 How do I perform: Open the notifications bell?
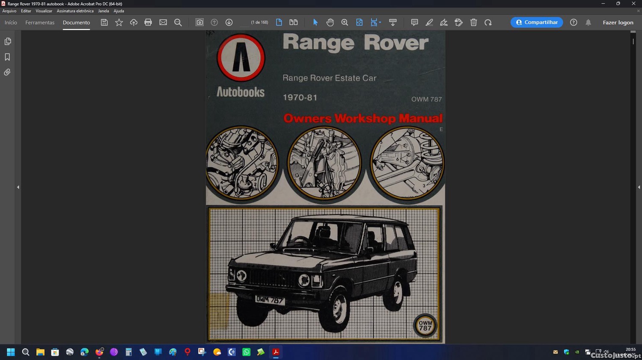coord(588,22)
